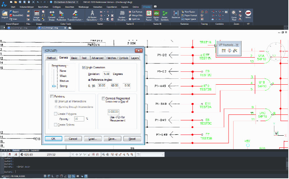The width and height of the screenshot is (289, 179).
Task: Click the Reset button
Action: click(132, 139)
